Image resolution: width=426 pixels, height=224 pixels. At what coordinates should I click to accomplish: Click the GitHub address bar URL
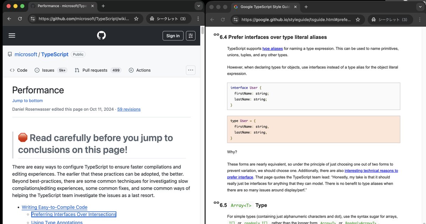click(x=83, y=19)
